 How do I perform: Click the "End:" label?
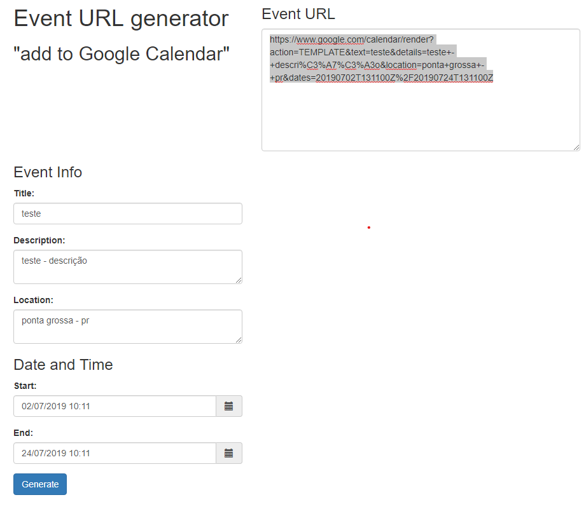(23, 433)
